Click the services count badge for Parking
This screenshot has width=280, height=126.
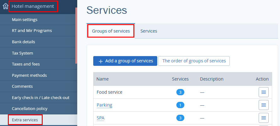click(180, 105)
